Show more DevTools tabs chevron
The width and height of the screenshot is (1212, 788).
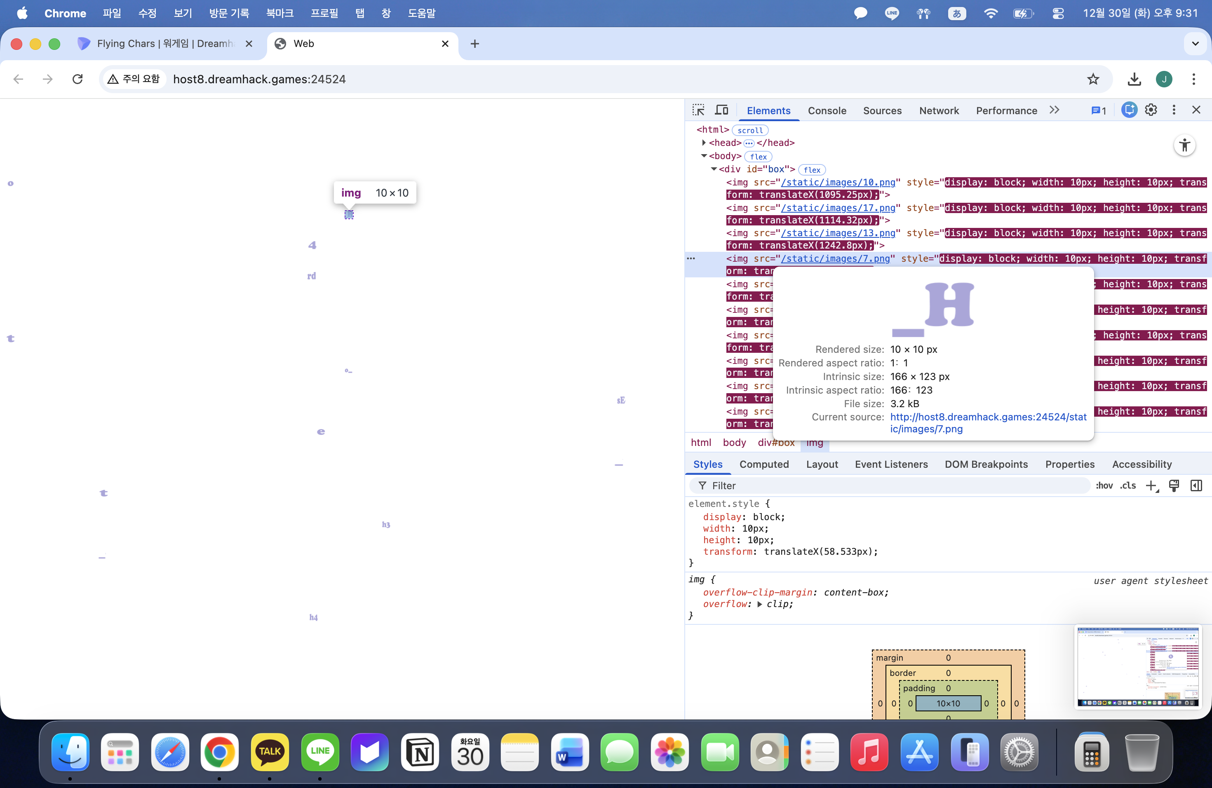(x=1054, y=110)
